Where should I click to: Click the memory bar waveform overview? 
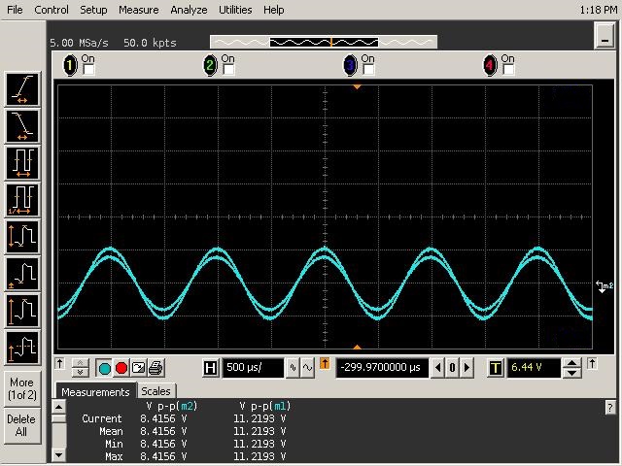[324, 42]
